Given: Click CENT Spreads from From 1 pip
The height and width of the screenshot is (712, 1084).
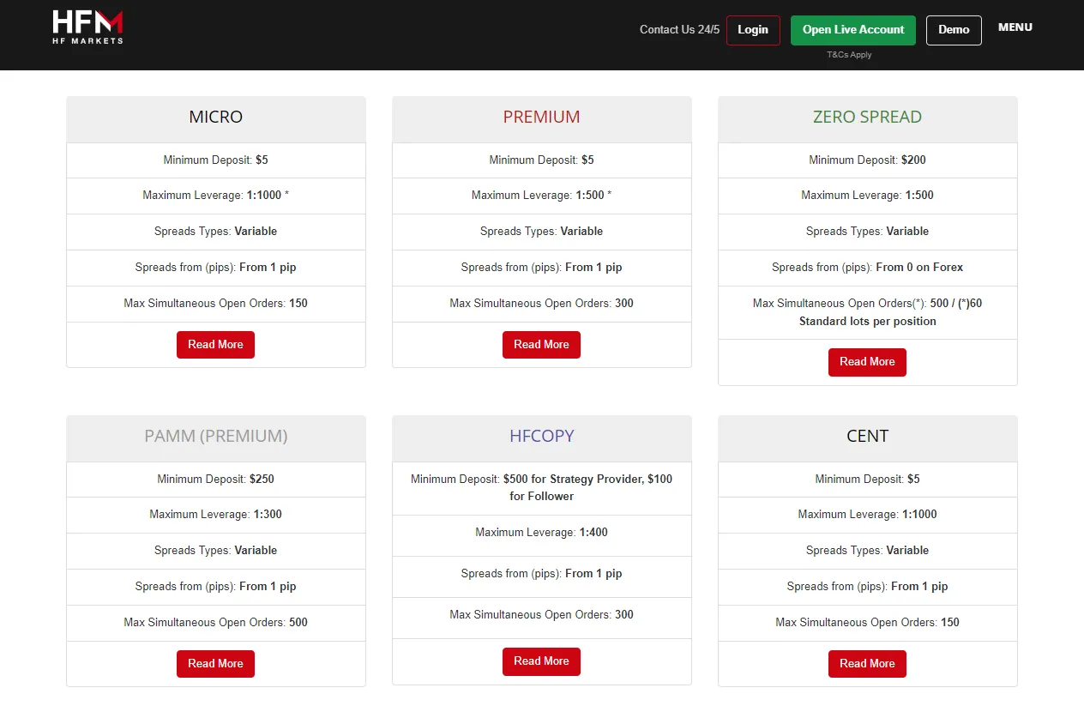Looking at the screenshot, I should (x=868, y=587).
